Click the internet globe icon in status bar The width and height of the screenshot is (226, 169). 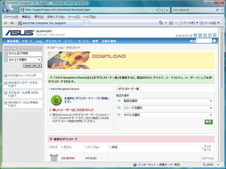click(135, 165)
